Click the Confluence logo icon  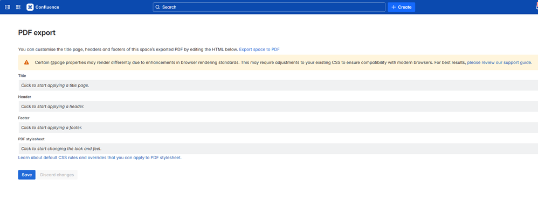[x=30, y=7]
